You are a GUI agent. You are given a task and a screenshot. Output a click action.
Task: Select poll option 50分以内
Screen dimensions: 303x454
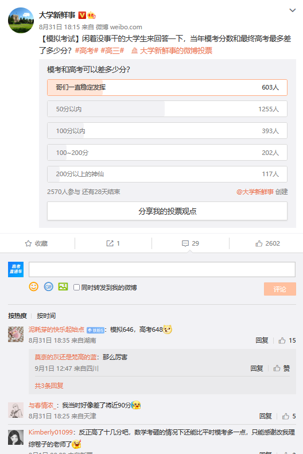[x=167, y=109]
